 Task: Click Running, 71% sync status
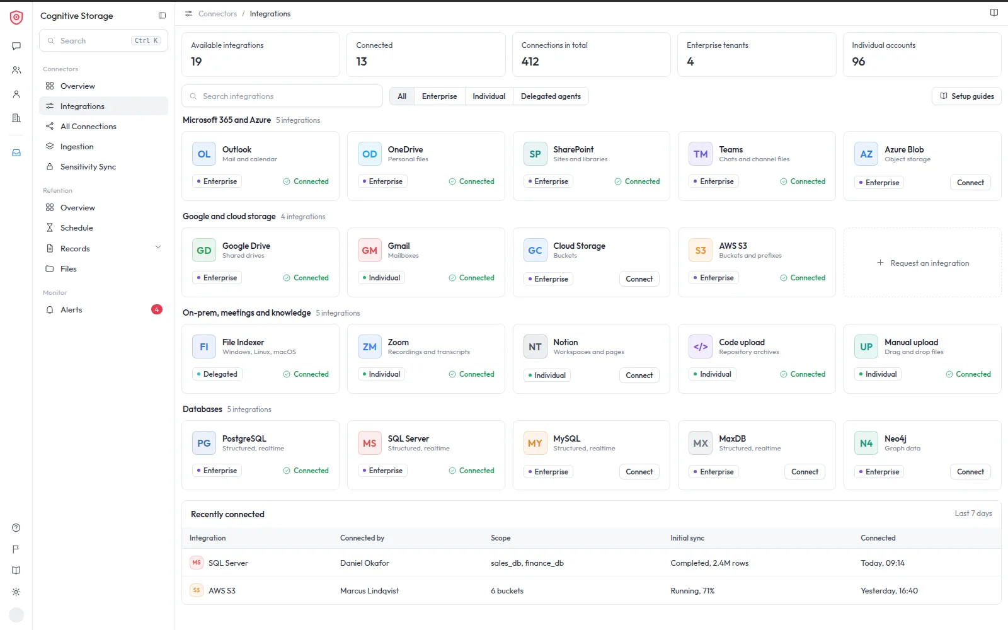692,591
